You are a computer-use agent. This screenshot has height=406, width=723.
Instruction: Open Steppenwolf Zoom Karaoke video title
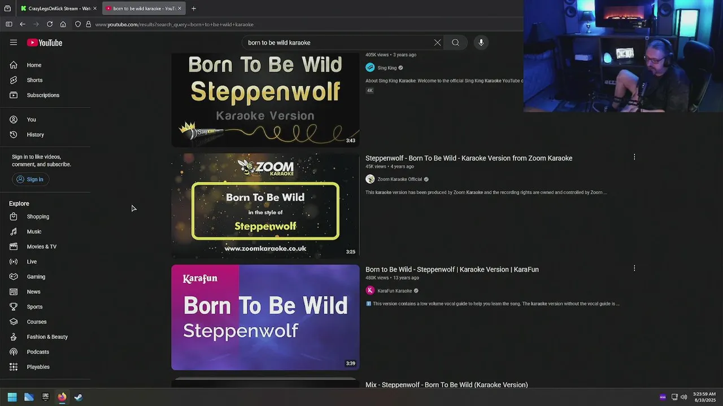click(469, 158)
